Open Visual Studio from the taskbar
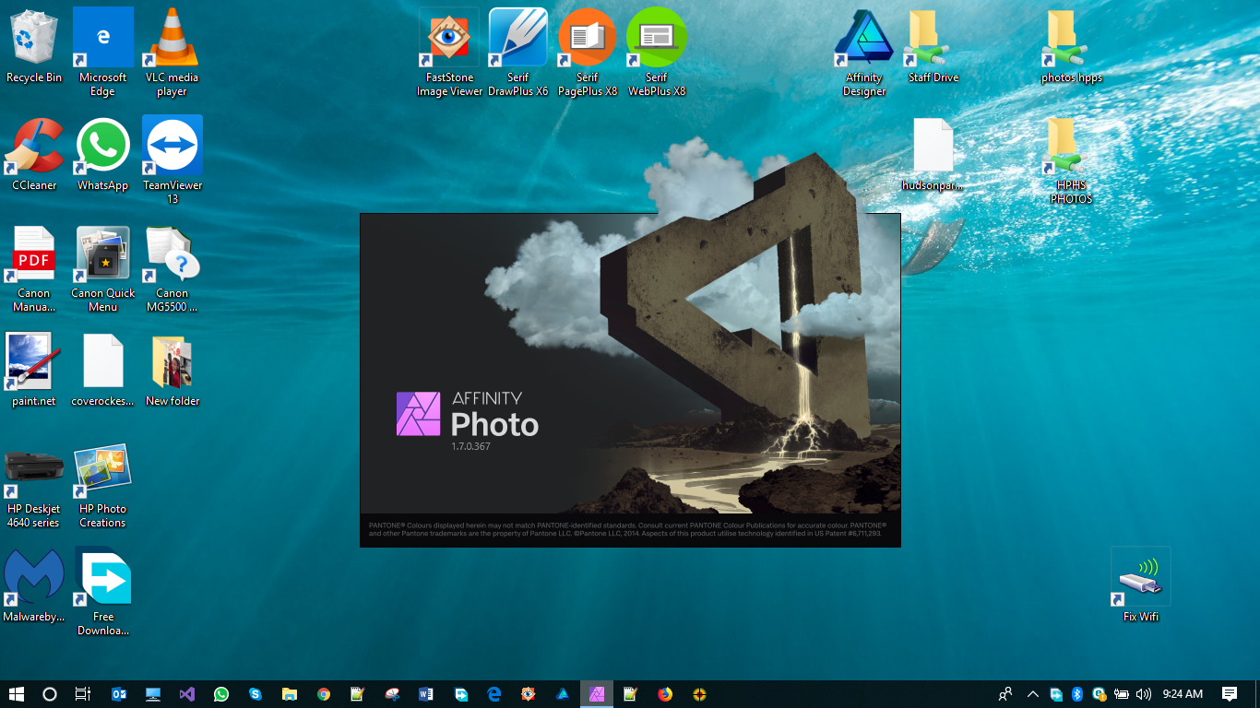Image resolution: width=1260 pixels, height=708 pixels. click(x=186, y=694)
